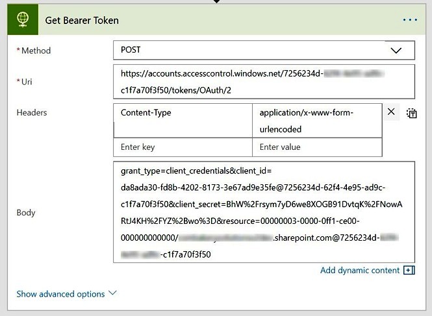Switch headers to text mode icon
Viewport: 432px width, 316px height.
(412, 113)
